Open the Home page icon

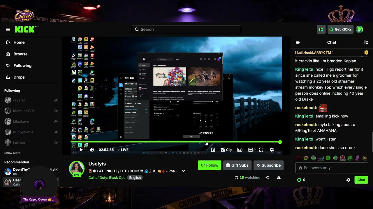coord(8,42)
